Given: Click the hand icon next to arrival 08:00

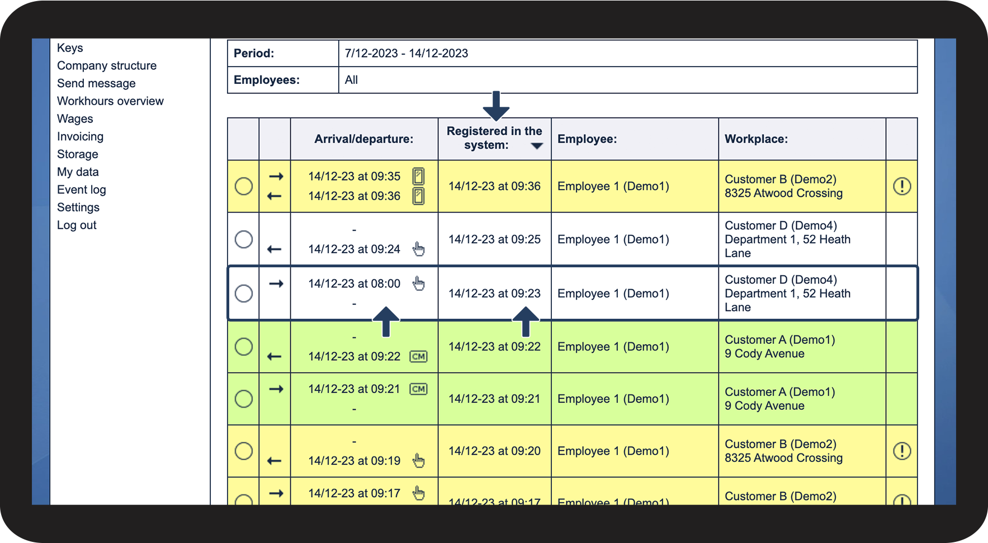Looking at the screenshot, I should (x=419, y=284).
